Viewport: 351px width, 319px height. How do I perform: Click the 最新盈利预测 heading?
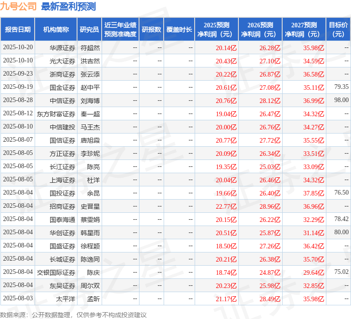click(x=68, y=6)
